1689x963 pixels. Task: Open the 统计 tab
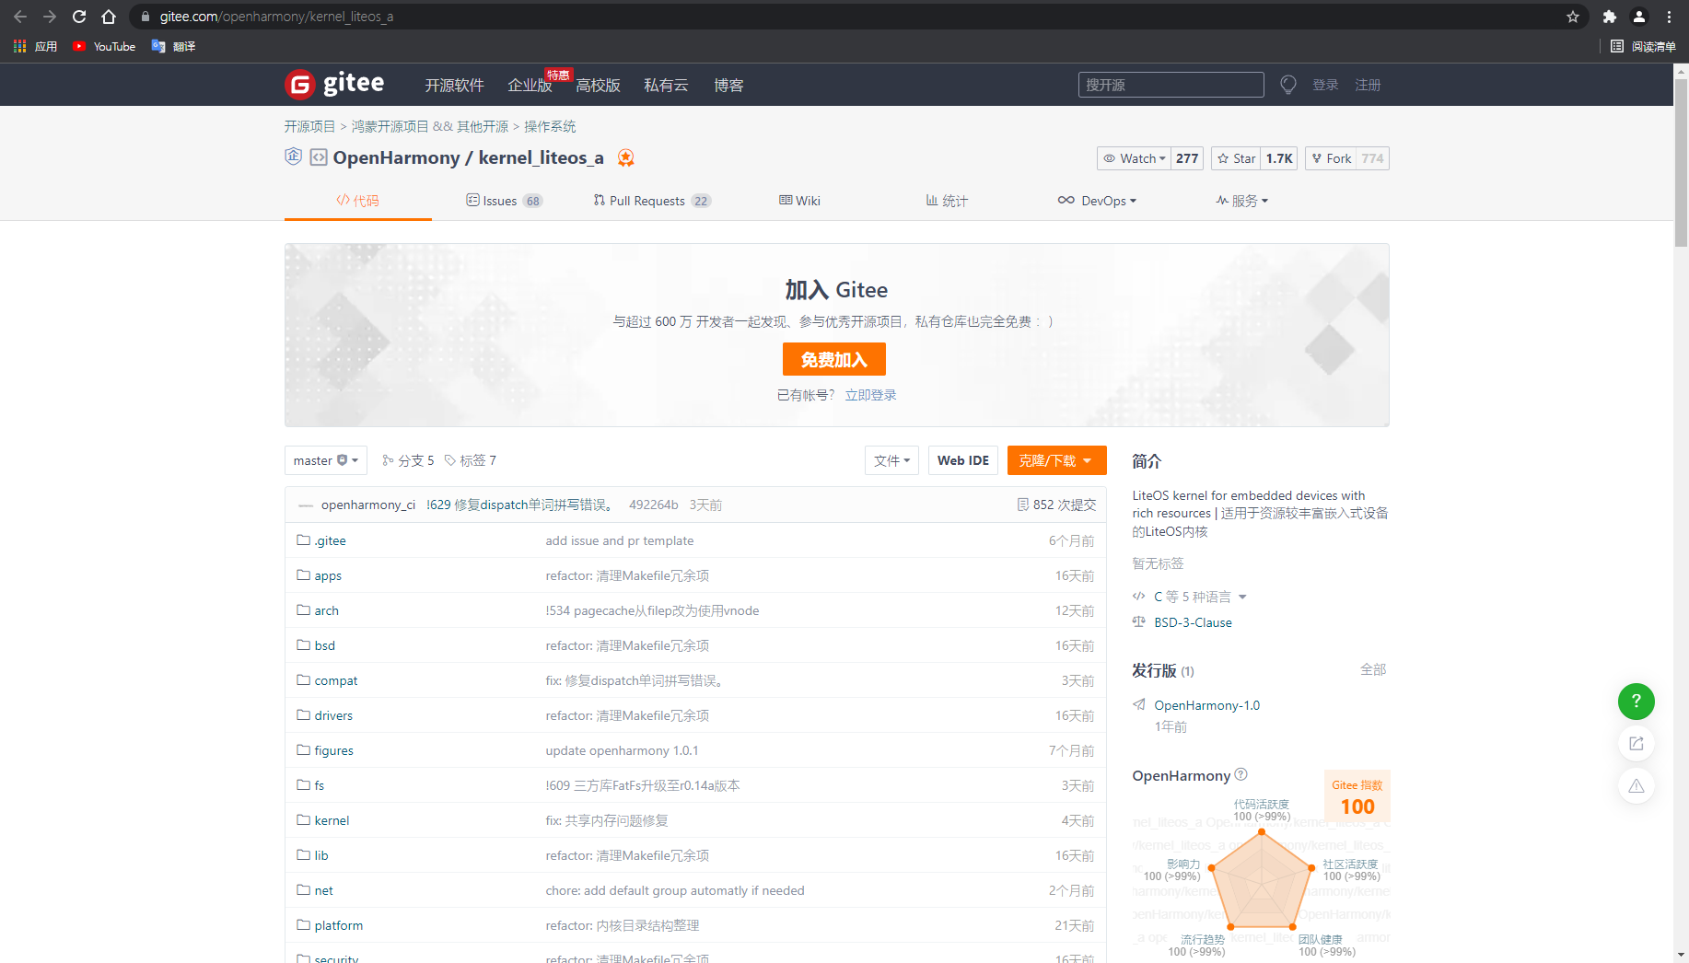click(x=947, y=201)
